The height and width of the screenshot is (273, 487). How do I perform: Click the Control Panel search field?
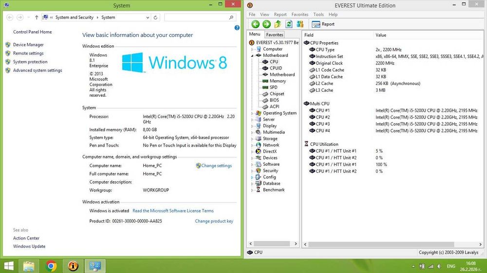[x=200, y=17]
